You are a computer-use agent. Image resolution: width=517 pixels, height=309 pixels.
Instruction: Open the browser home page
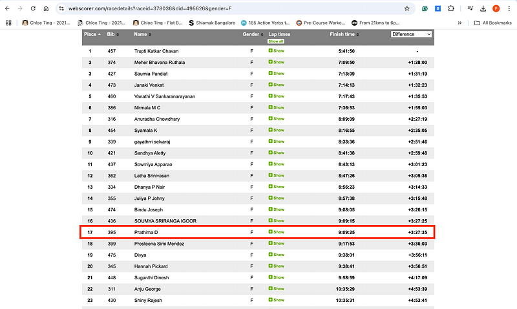[x=46, y=8]
